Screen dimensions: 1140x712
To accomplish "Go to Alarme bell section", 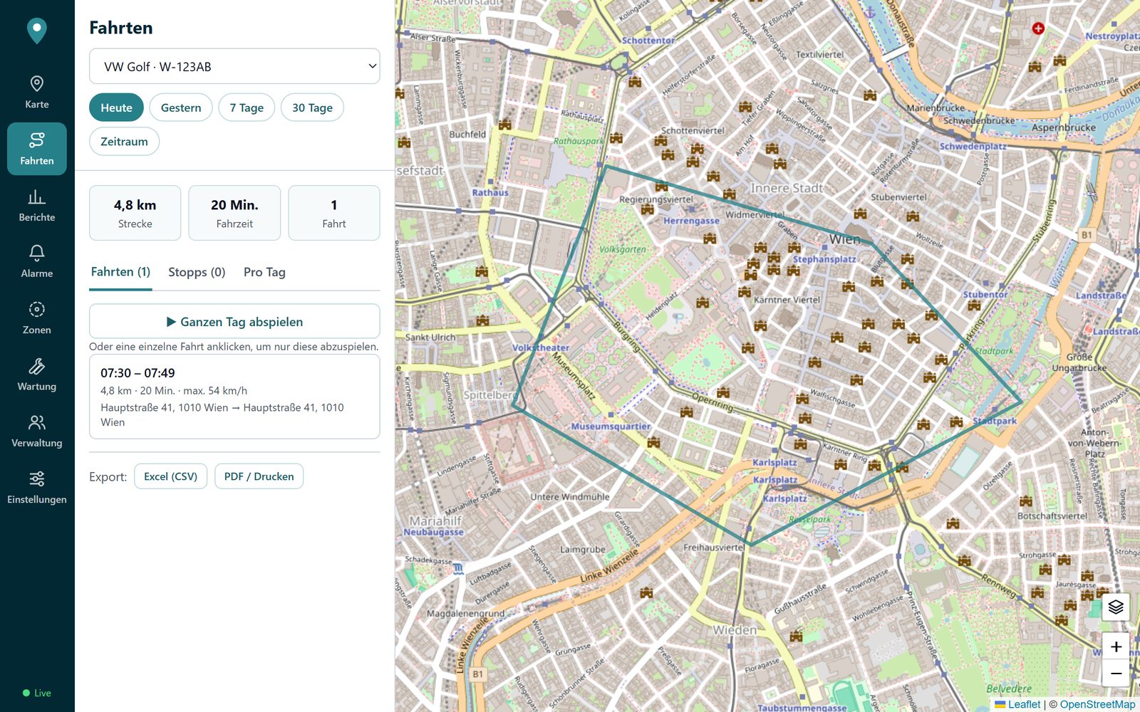I will pos(37,261).
